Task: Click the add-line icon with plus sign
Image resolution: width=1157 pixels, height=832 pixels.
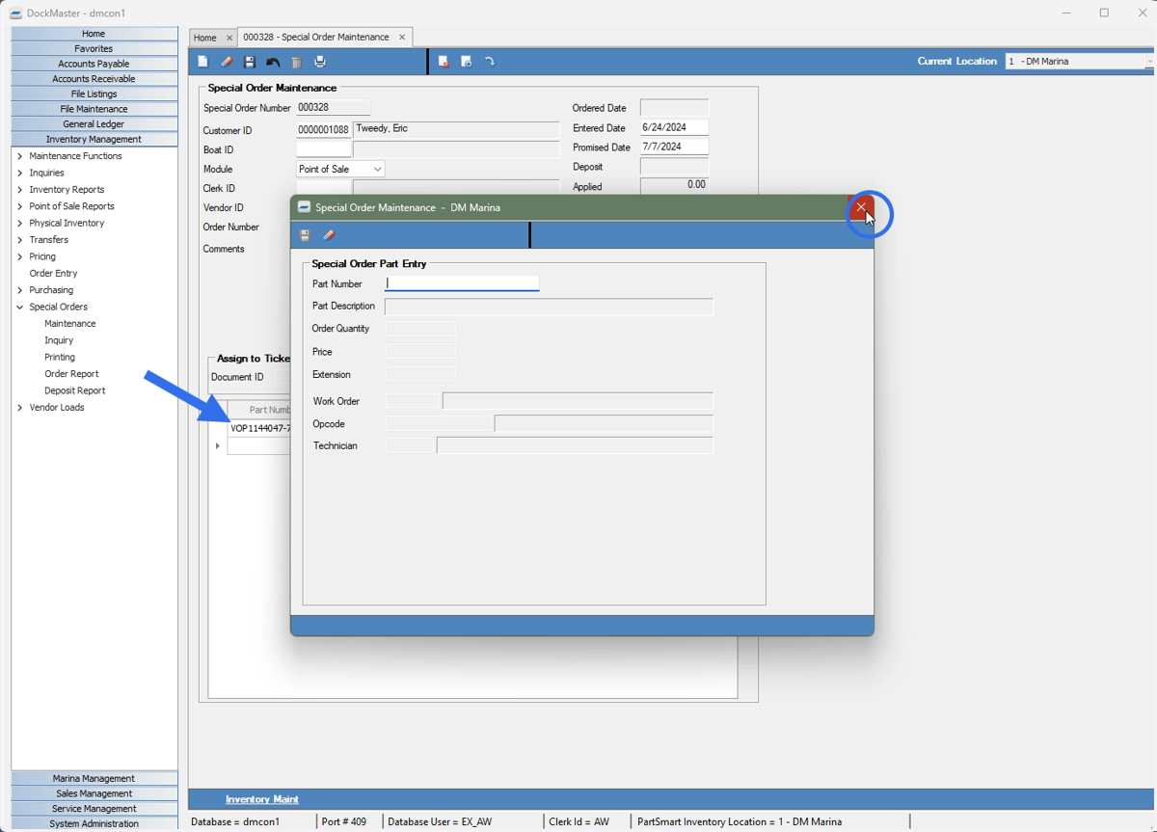Action: tap(467, 62)
